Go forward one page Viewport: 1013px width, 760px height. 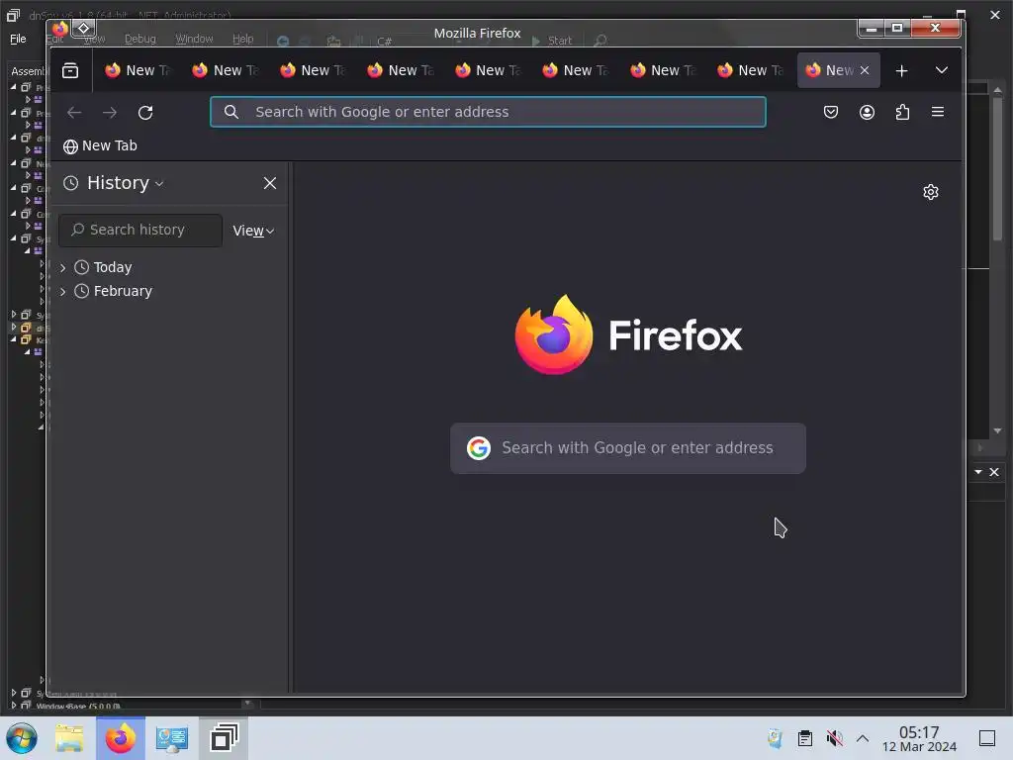(x=110, y=113)
